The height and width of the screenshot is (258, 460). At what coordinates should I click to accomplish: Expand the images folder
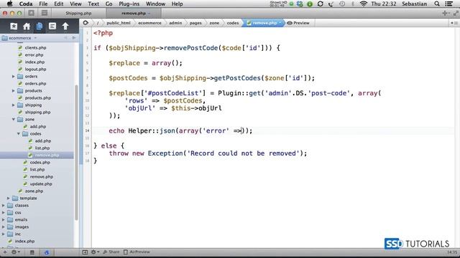[x=4, y=226]
